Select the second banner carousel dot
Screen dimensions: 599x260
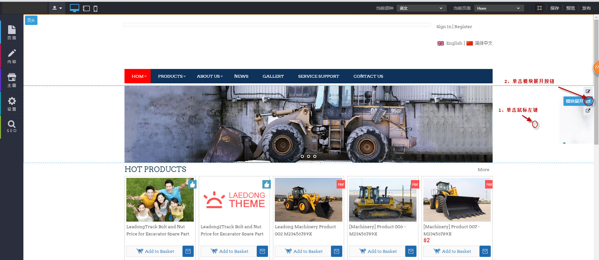(x=309, y=156)
